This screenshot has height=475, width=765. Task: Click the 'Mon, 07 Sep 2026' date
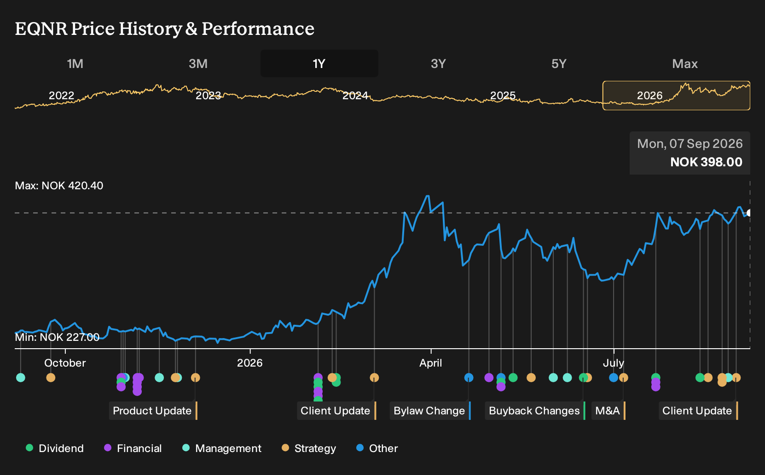(x=690, y=144)
